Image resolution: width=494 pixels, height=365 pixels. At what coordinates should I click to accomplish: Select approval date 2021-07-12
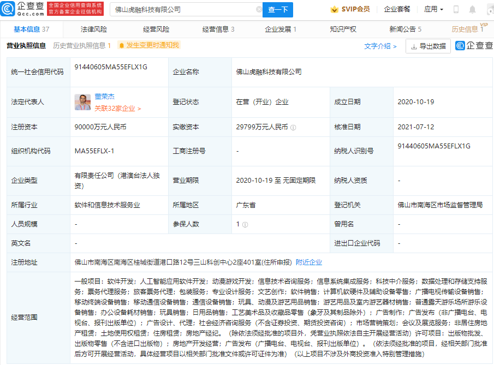pos(415,127)
